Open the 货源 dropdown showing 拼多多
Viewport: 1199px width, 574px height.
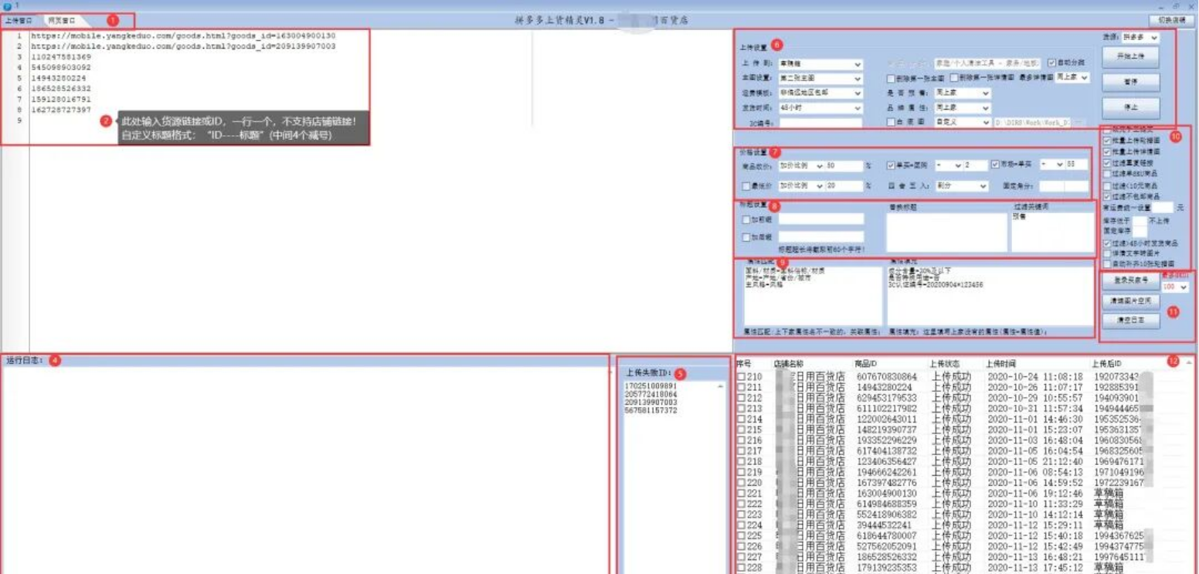[1141, 38]
